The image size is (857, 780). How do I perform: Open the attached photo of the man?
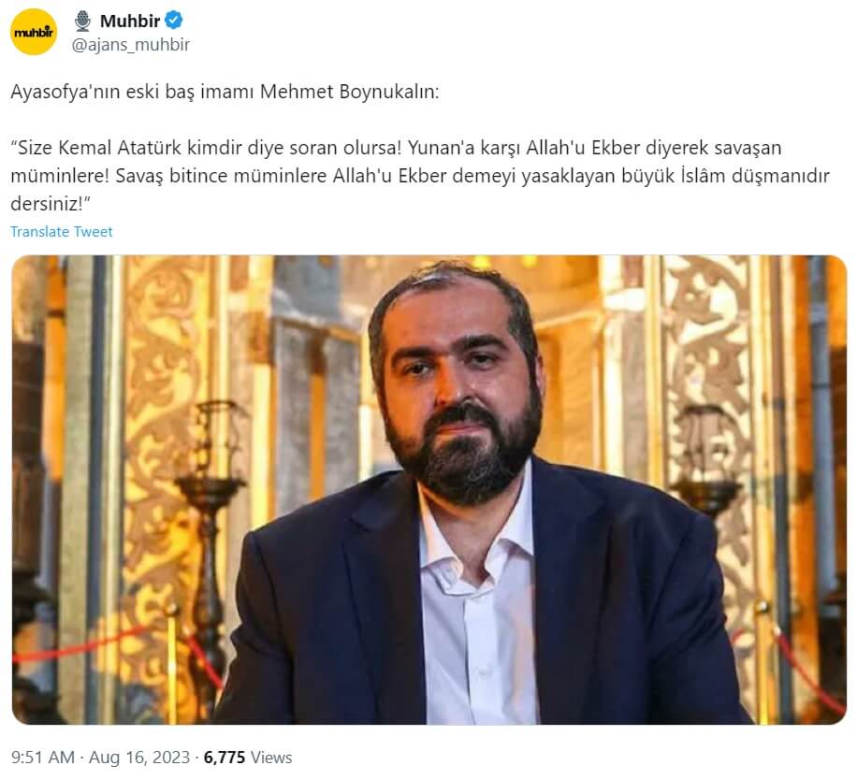point(429,490)
